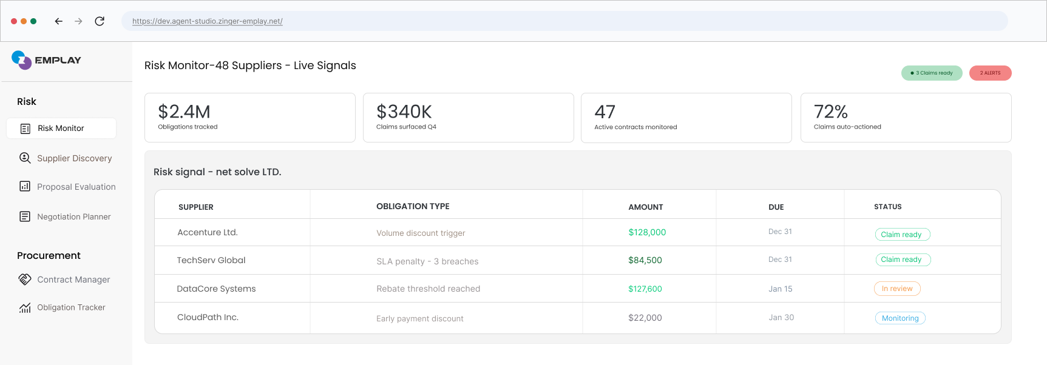1047x365 pixels.
Task: Click the $128,000 amount
Action: click(x=647, y=232)
